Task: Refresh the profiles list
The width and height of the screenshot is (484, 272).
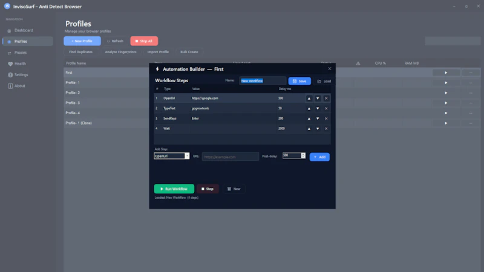Action: click(115, 41)
